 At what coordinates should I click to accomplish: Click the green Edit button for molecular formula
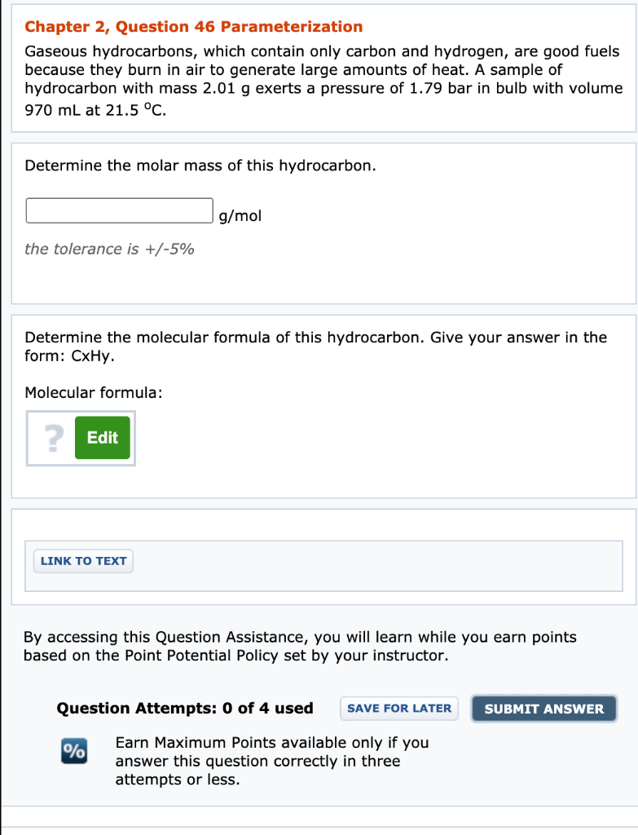coord(102,438)
